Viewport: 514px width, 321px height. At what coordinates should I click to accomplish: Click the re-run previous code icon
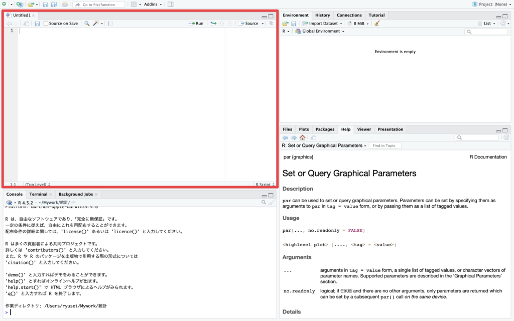213,23
